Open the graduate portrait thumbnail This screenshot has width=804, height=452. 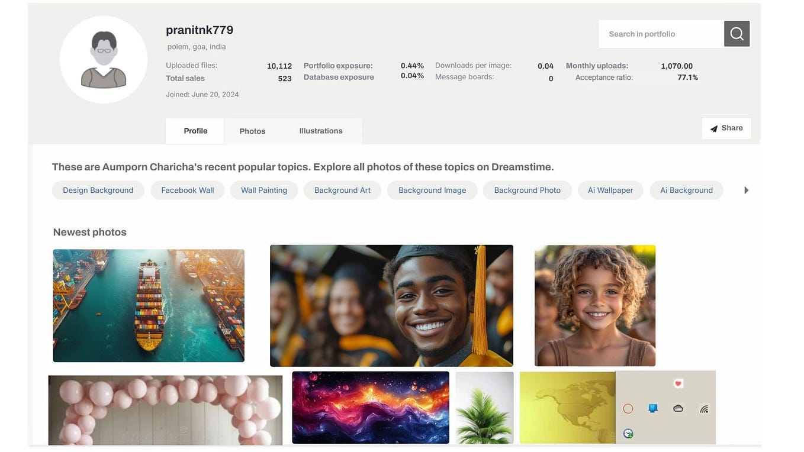click(x=391, y=305)
